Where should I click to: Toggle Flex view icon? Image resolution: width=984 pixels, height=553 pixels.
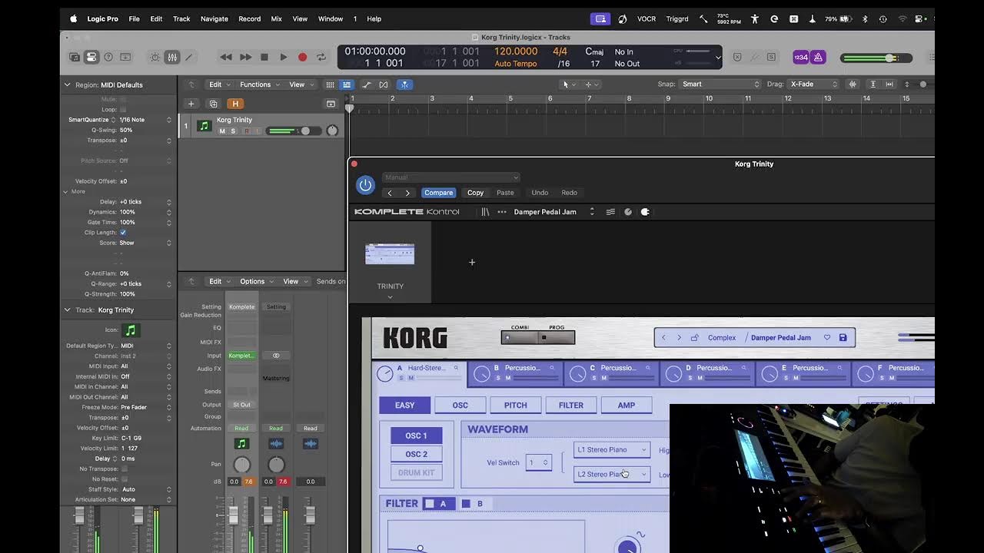click(x=384, y=84)
